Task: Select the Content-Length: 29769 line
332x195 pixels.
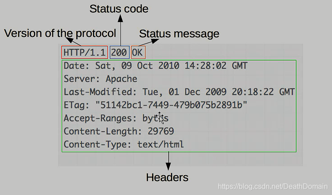Action: [119, 131]
